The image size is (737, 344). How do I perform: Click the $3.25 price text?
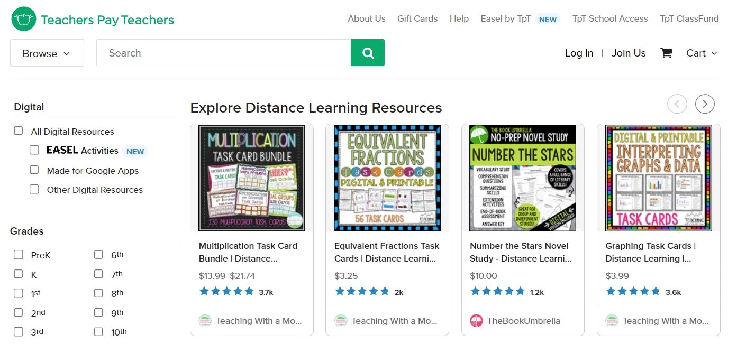[346, 276]
